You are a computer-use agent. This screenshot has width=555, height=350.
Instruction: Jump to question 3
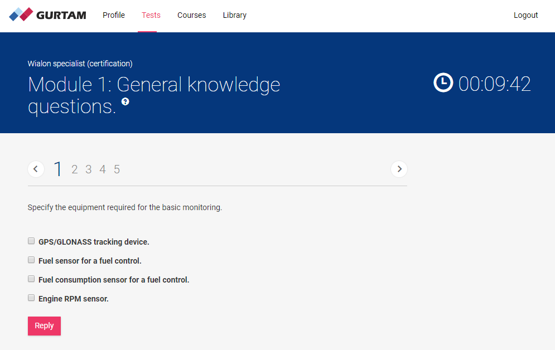coord(89,169)
